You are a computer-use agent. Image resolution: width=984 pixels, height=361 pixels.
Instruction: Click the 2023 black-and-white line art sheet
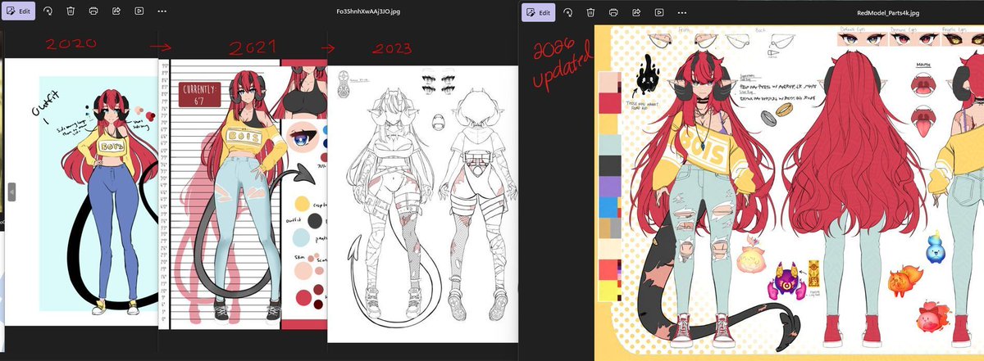(421, 205)
